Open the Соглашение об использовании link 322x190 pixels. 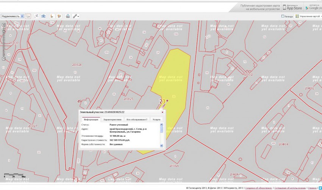290,188
